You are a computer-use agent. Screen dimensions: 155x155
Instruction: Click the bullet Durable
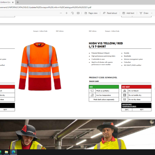coord(126,53)
